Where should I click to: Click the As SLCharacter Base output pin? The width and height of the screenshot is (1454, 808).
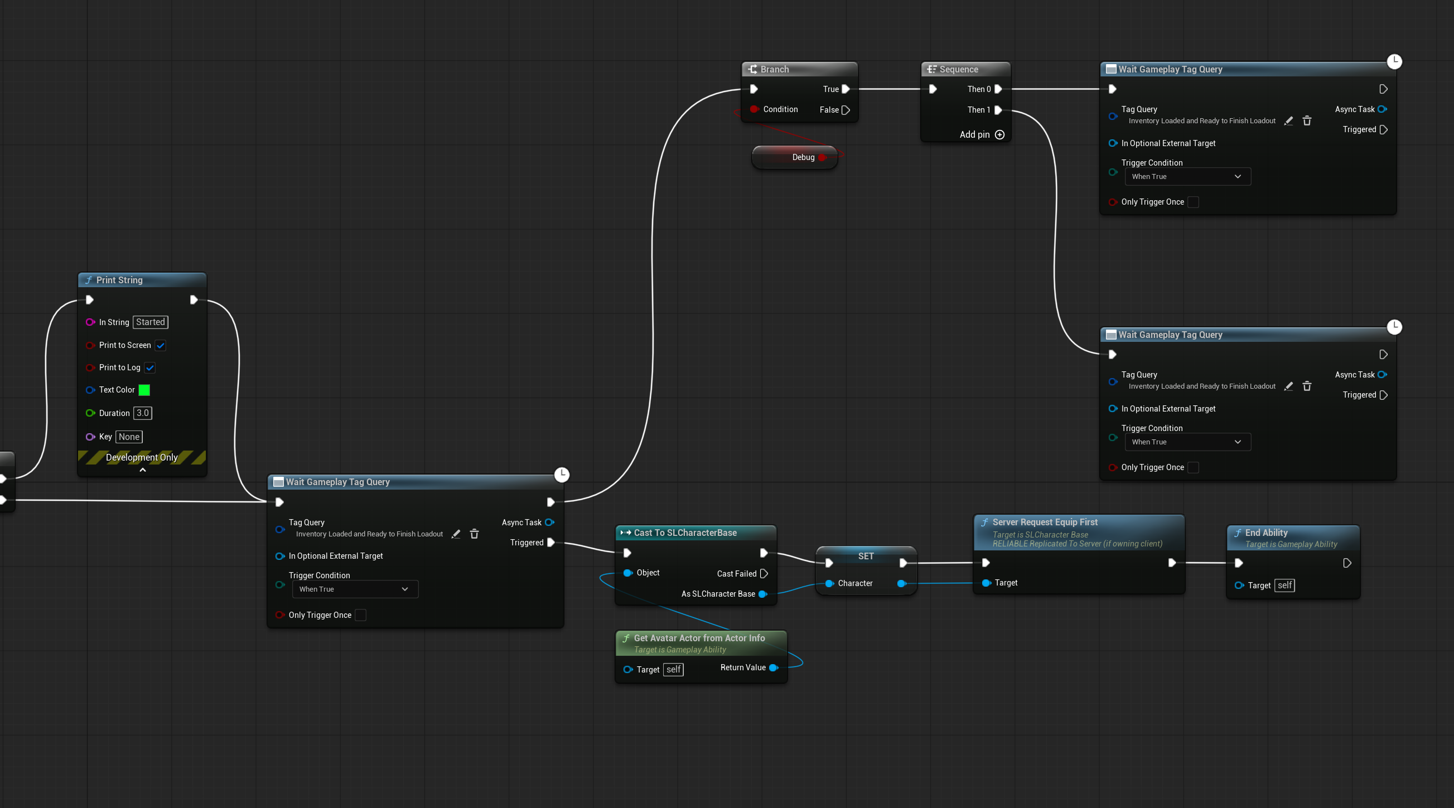(762, 593)
